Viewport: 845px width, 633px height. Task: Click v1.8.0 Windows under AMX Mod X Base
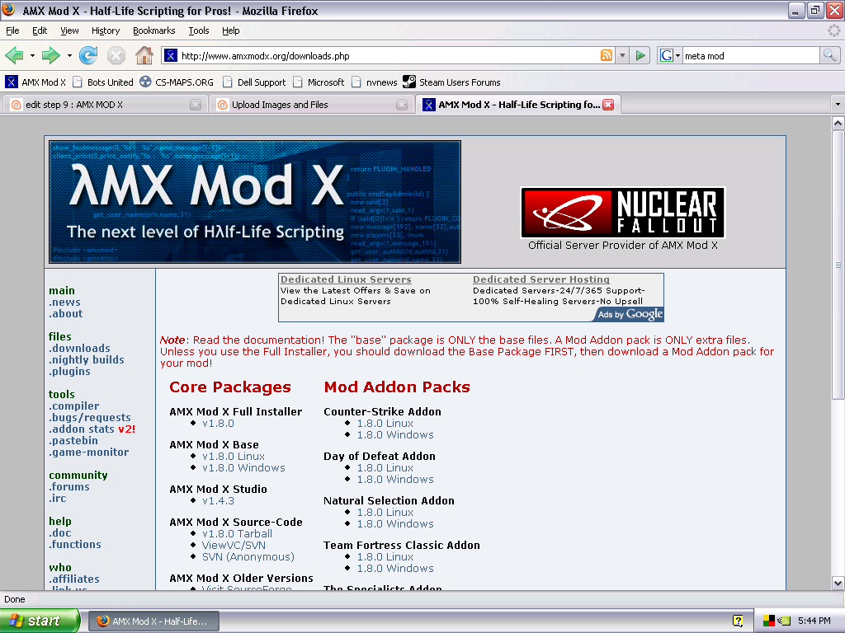(x=243, y=468)
